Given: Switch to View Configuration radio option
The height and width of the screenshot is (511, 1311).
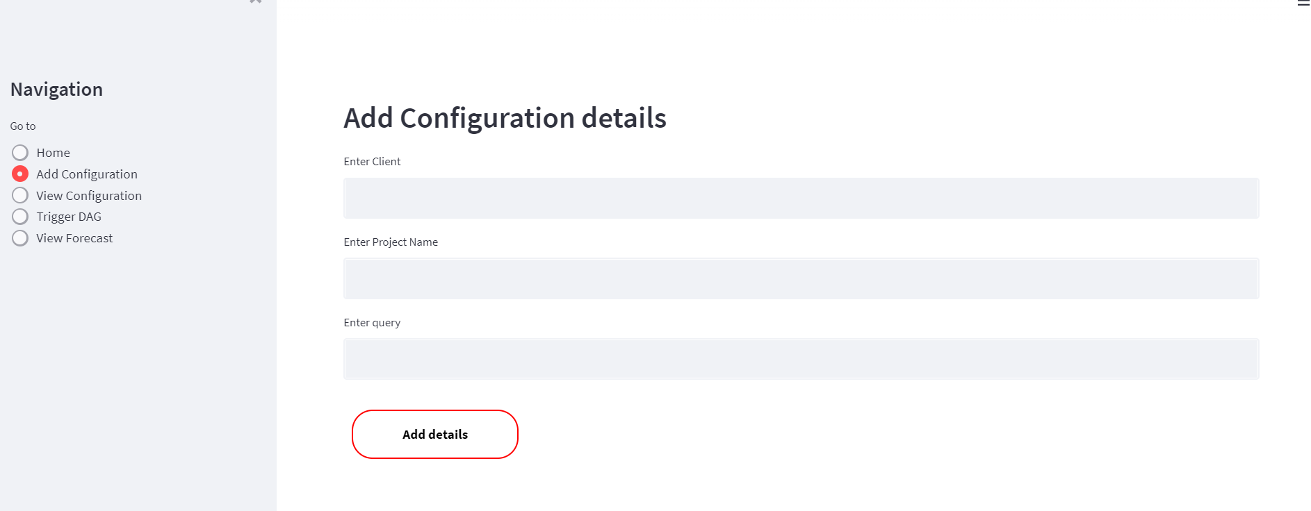Looking at the screenshot, I should pos(20,195).
